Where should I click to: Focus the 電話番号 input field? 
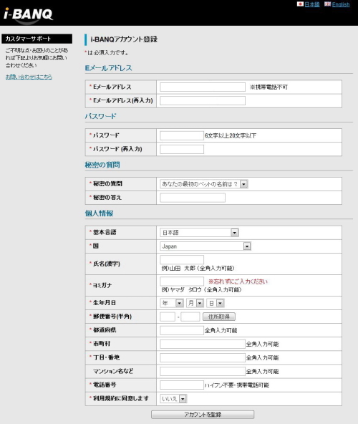click(182, 385)
